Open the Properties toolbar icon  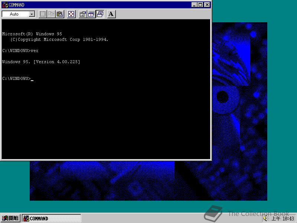click(82, 14)
